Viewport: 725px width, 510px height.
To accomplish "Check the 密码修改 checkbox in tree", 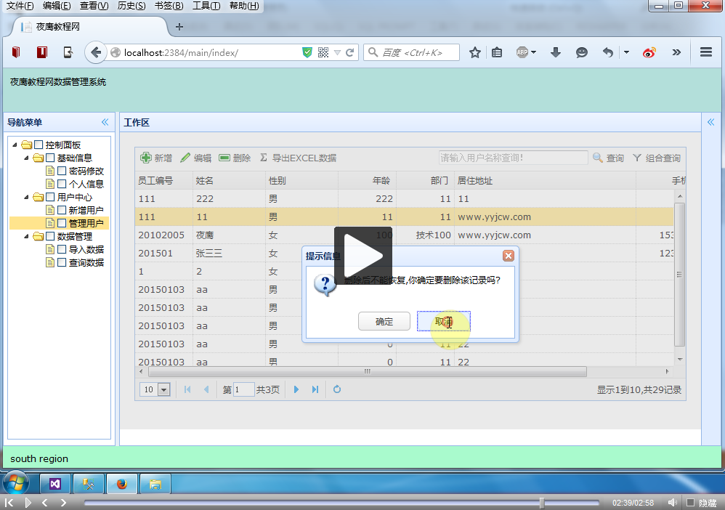I will point(62,171).
